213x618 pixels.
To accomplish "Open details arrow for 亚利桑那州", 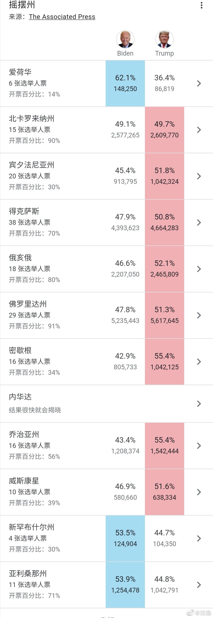I will tap(199, 585).
